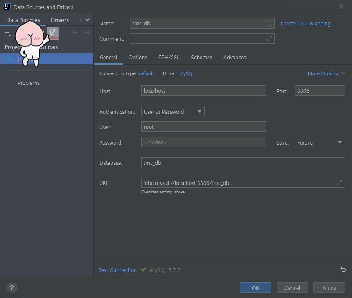Click the default connection type link
Viewport: 352px width, 298px height.
point(146,73)
